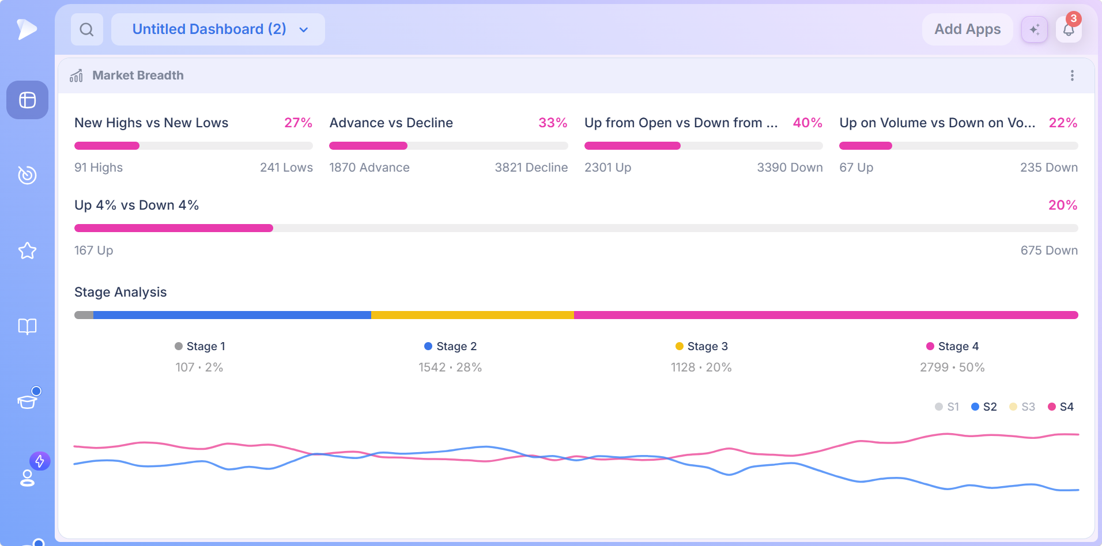Click the 3821 Decline count

coord(531,168)
